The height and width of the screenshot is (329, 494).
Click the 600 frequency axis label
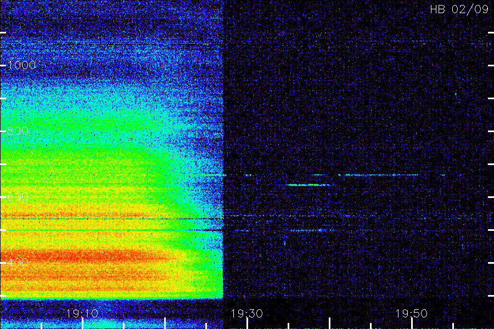(x=18, y=197)
